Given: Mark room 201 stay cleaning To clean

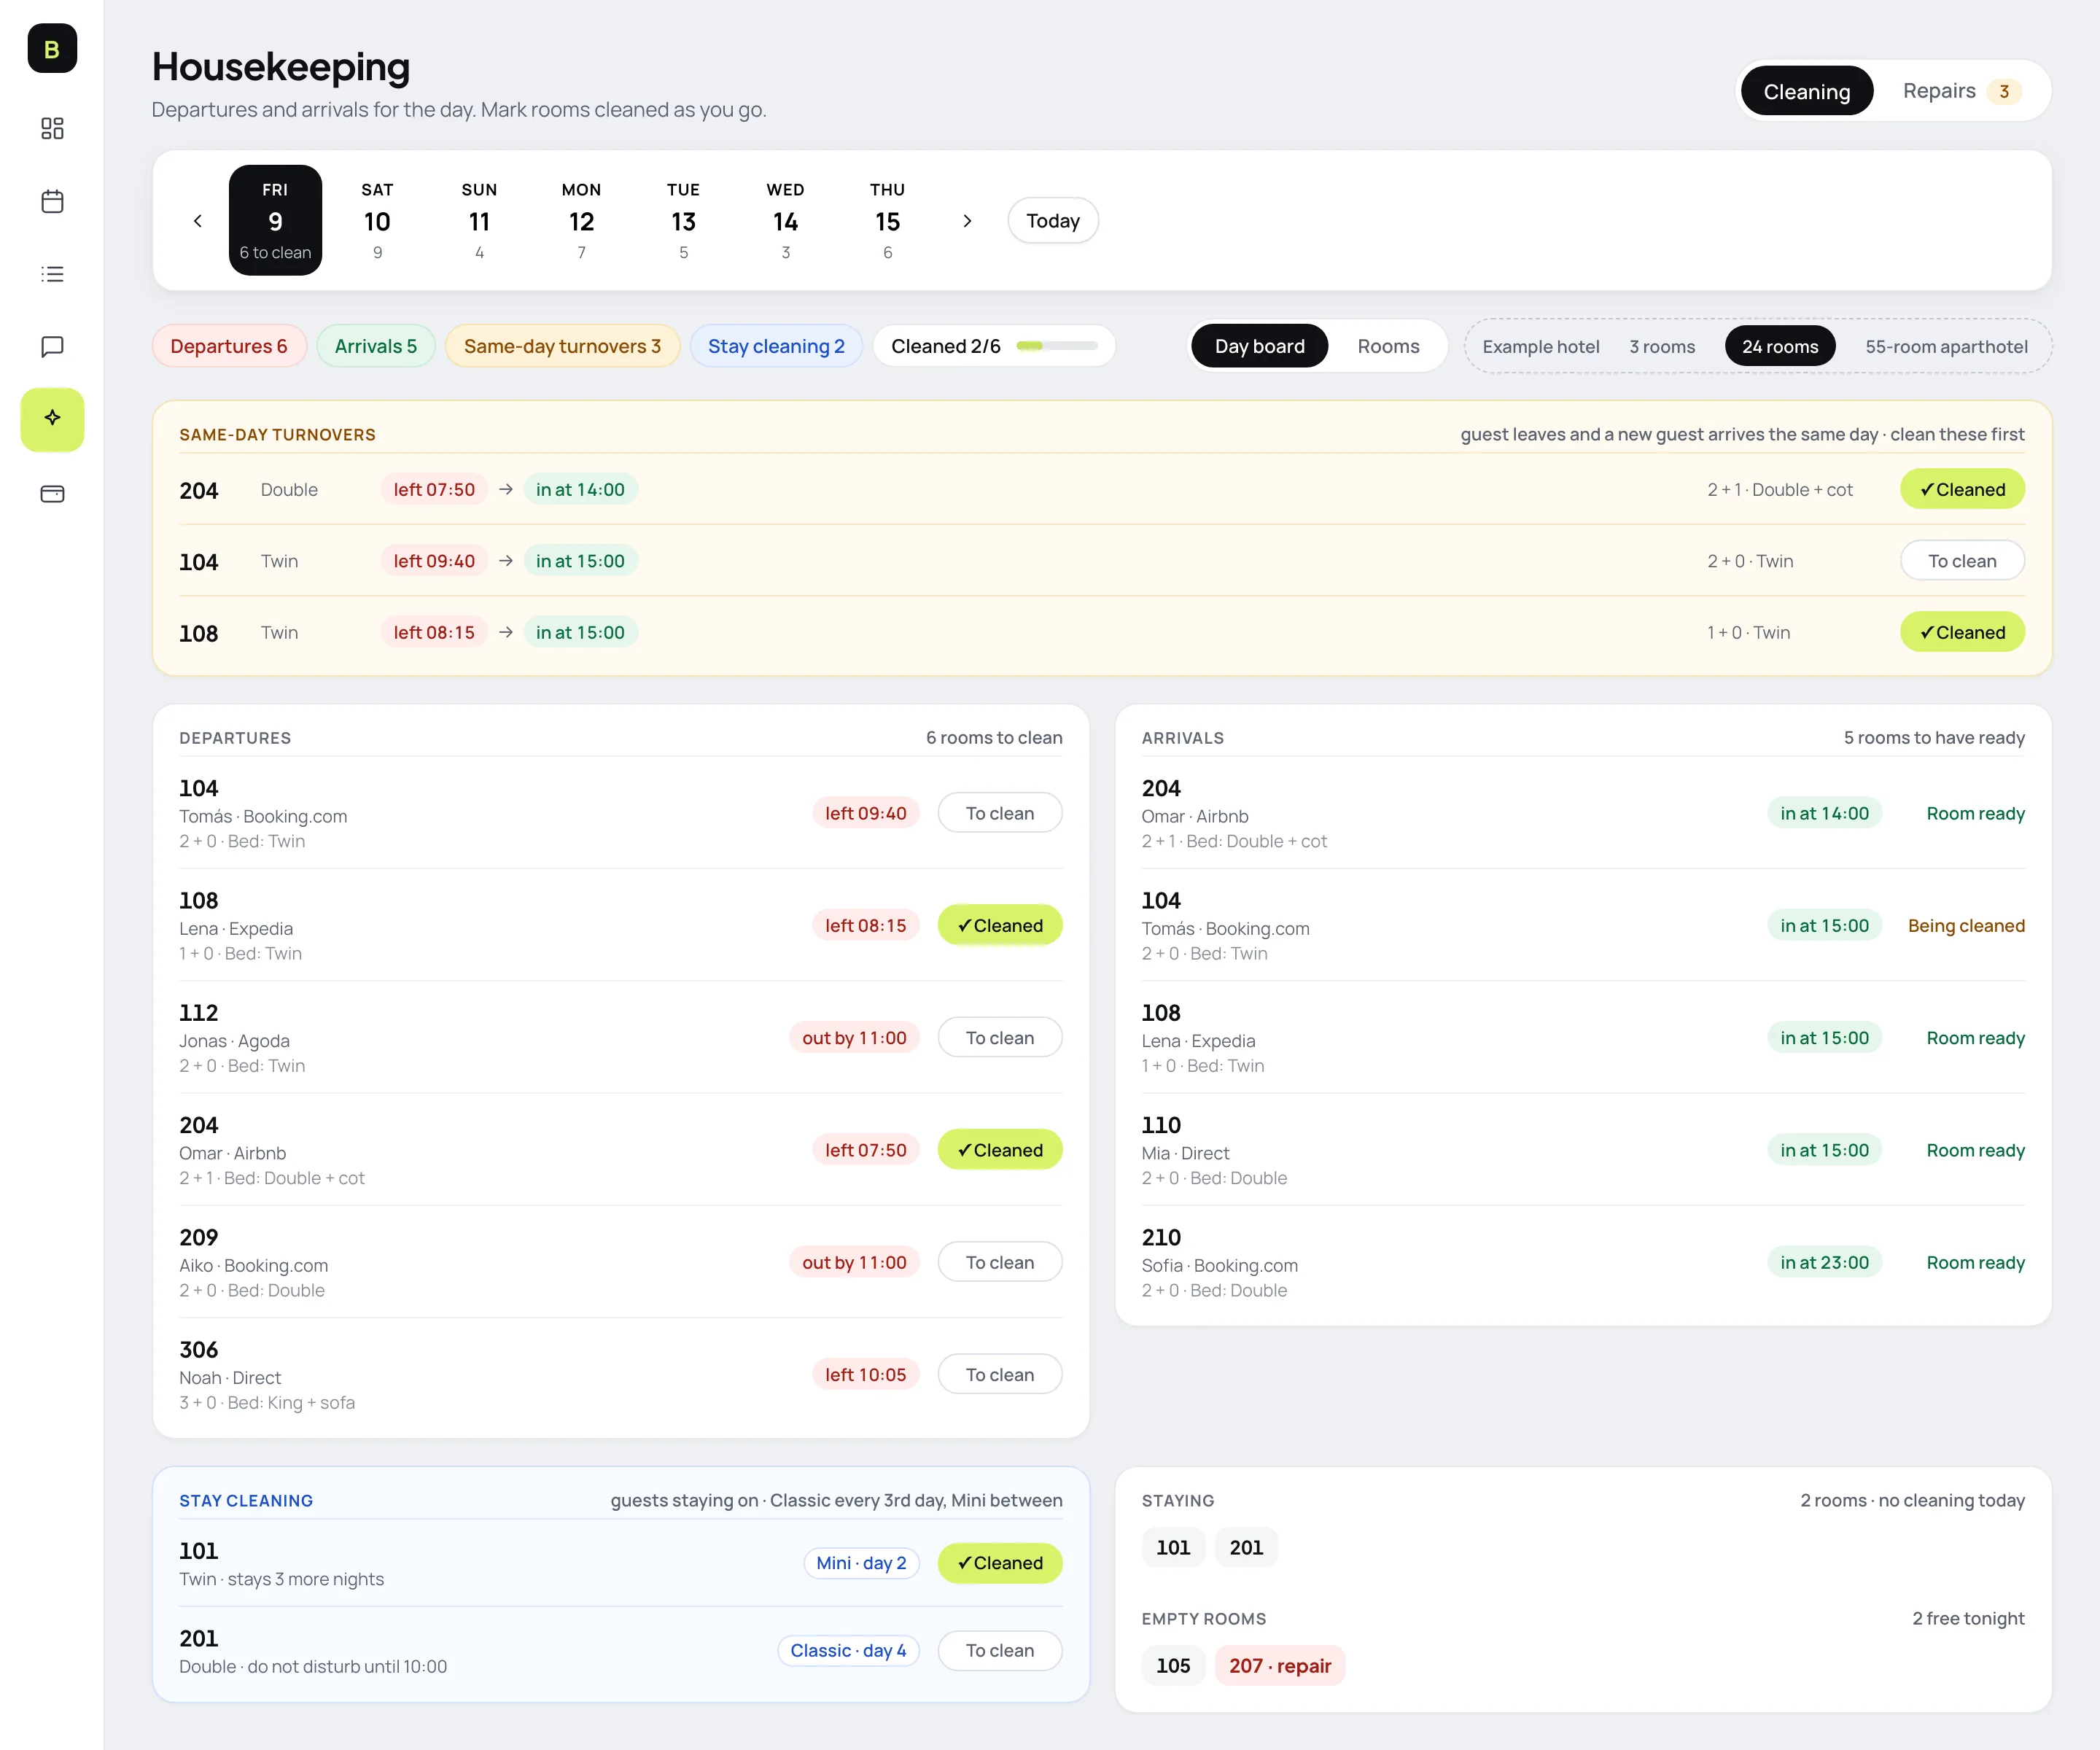Looking at the screenshot, I should tap(999, 1650).
